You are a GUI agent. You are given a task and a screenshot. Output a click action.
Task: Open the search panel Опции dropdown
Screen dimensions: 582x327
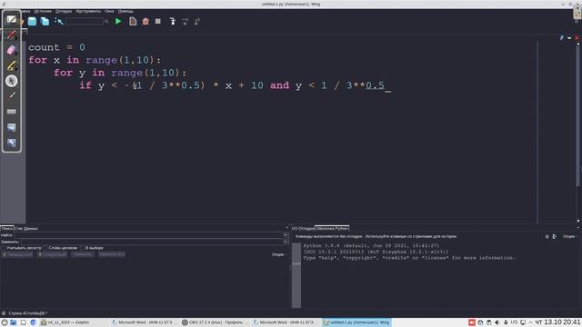[x=279, y=254]
